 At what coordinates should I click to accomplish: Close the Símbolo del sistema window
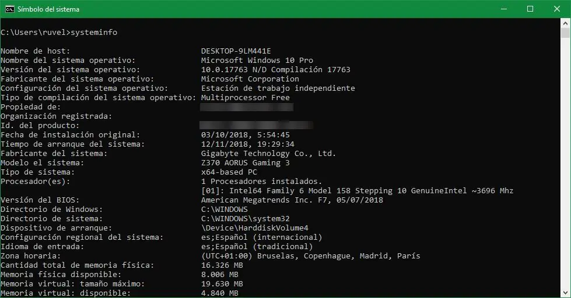pyautogui.click(x=556, y=9)
